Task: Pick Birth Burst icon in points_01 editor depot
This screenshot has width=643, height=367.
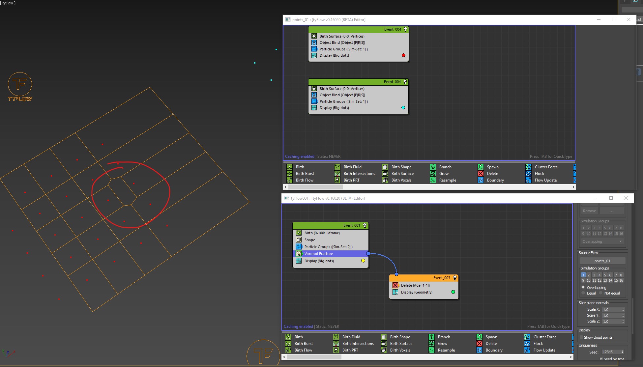Action: pyautogui.click(x=289, y=174)
